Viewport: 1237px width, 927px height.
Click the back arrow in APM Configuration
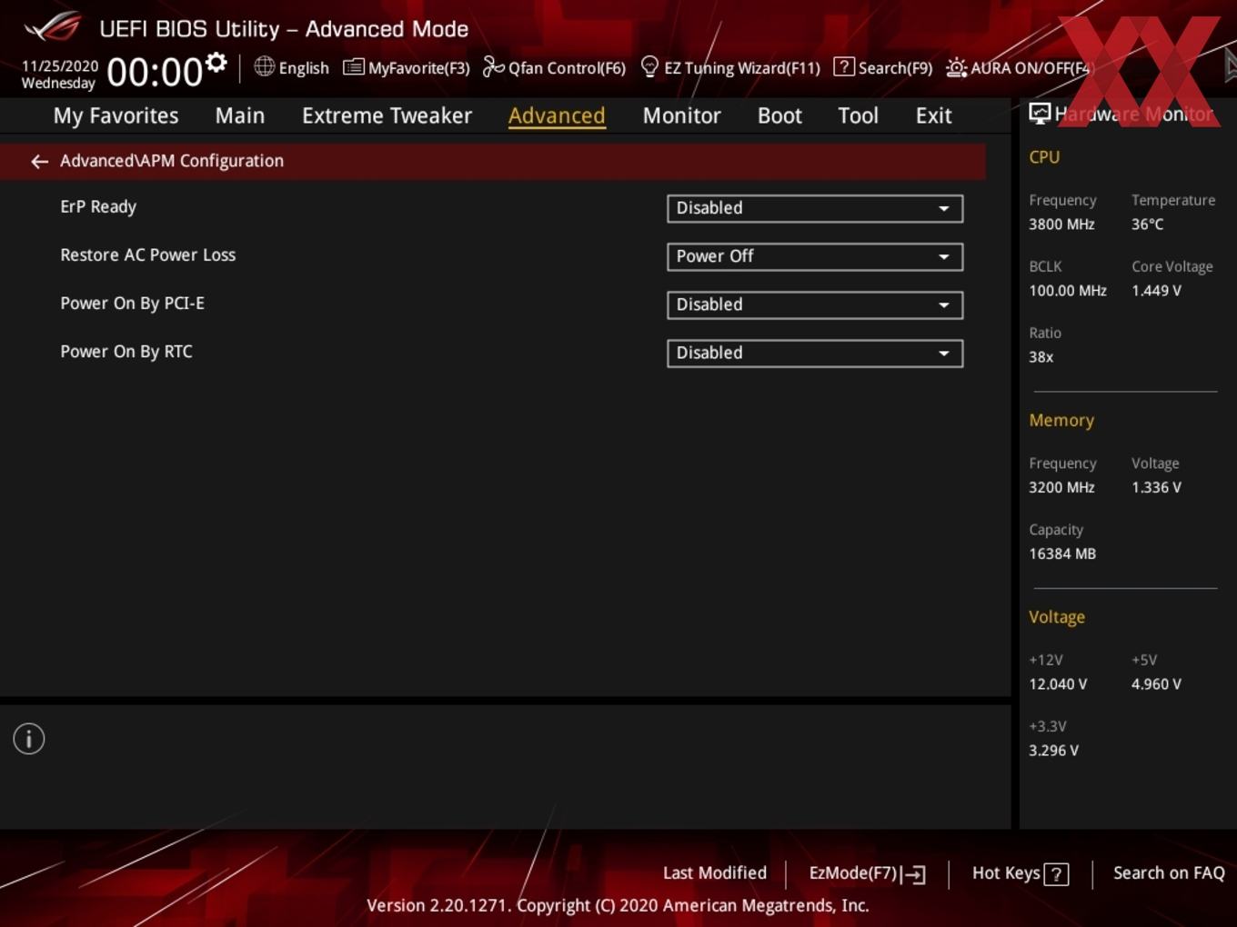point(39,161)
